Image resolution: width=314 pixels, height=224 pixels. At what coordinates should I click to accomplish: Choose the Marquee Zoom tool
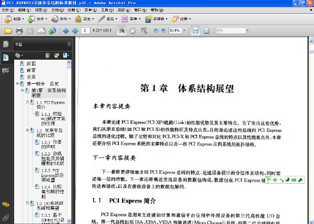click(144, 30)
